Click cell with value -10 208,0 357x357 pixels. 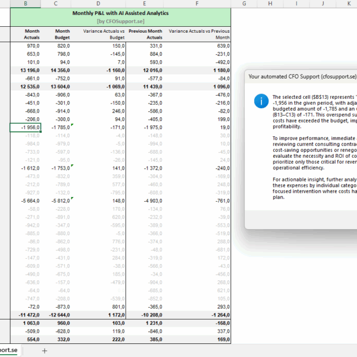tap(145, 315)
